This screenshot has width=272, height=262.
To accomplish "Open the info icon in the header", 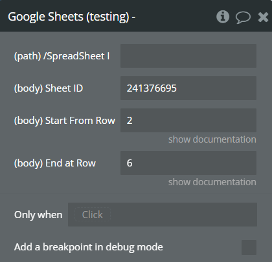I will pos(223,17).
